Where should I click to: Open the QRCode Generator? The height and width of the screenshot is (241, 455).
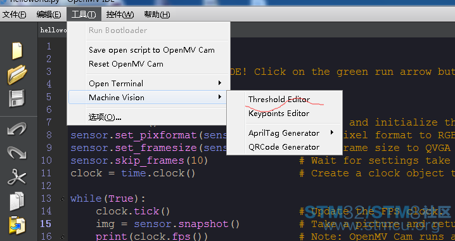tap(285, 147)
